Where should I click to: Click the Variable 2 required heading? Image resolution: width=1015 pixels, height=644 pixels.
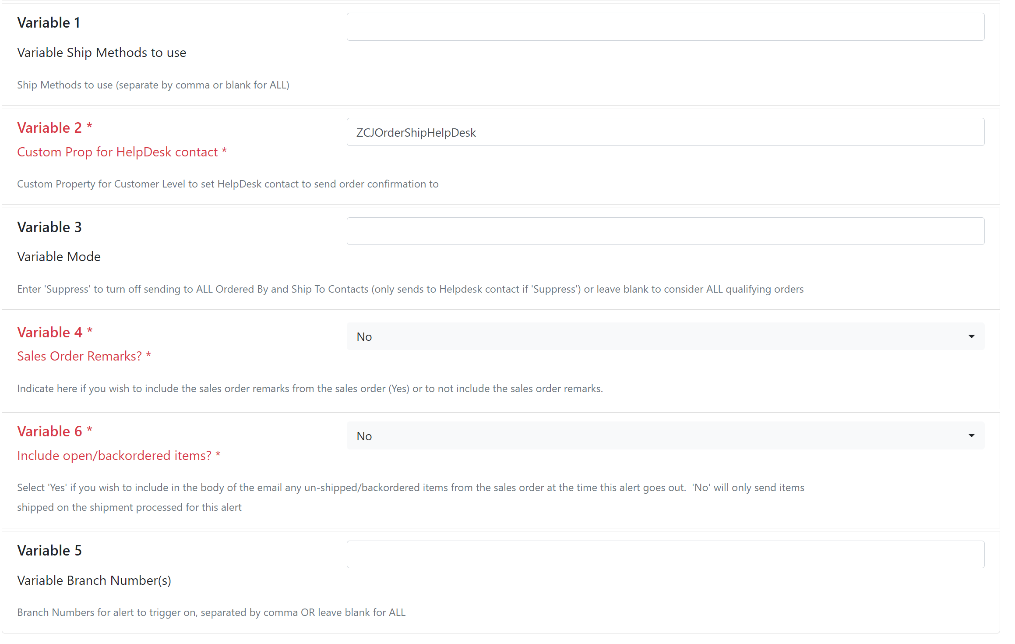[55, 127]
